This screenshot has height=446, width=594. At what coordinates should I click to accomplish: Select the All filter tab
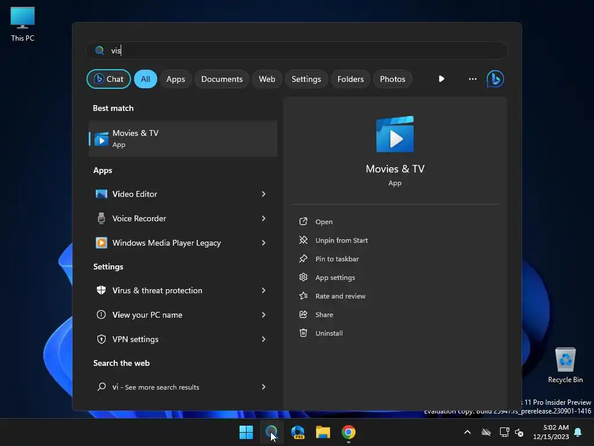[146, 79]
